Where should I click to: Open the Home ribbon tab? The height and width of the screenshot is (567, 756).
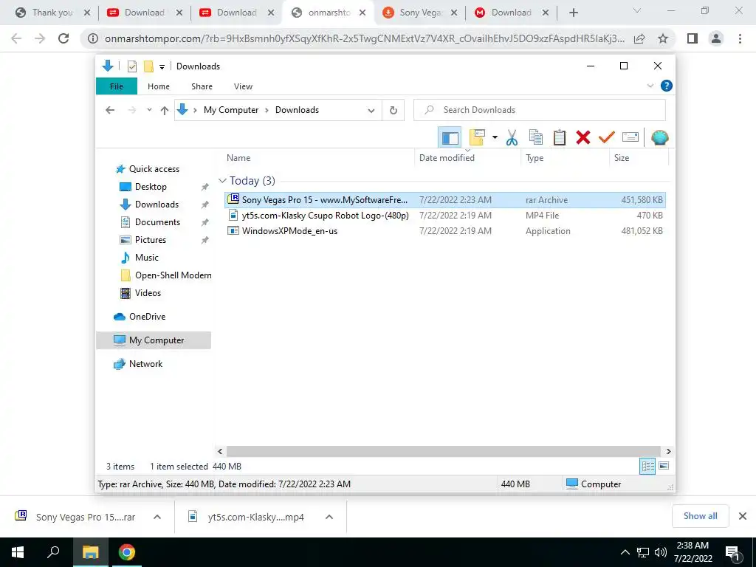pos(159,86)
